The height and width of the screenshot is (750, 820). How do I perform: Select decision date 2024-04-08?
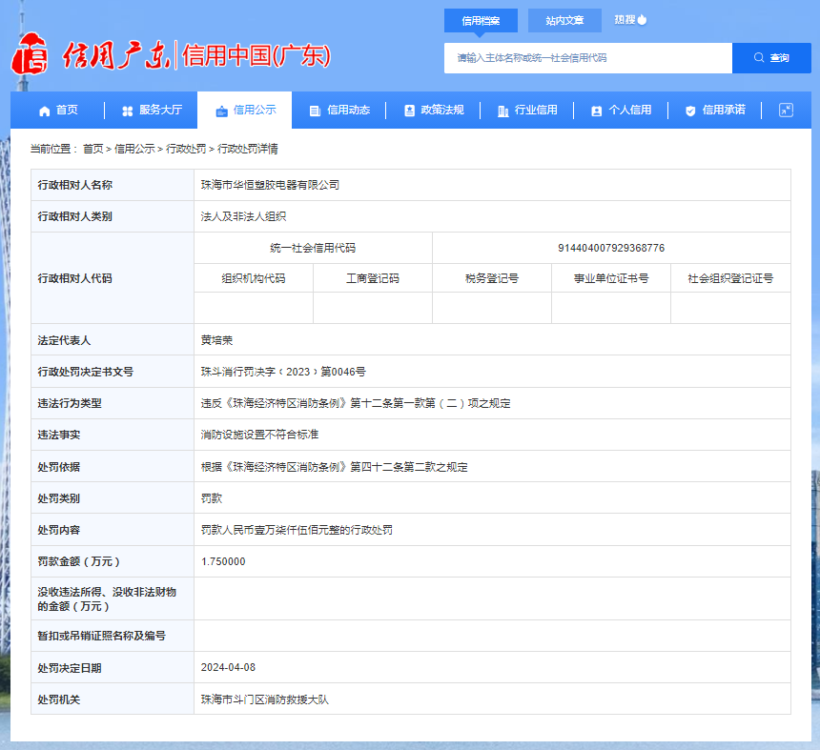point(228,667)
